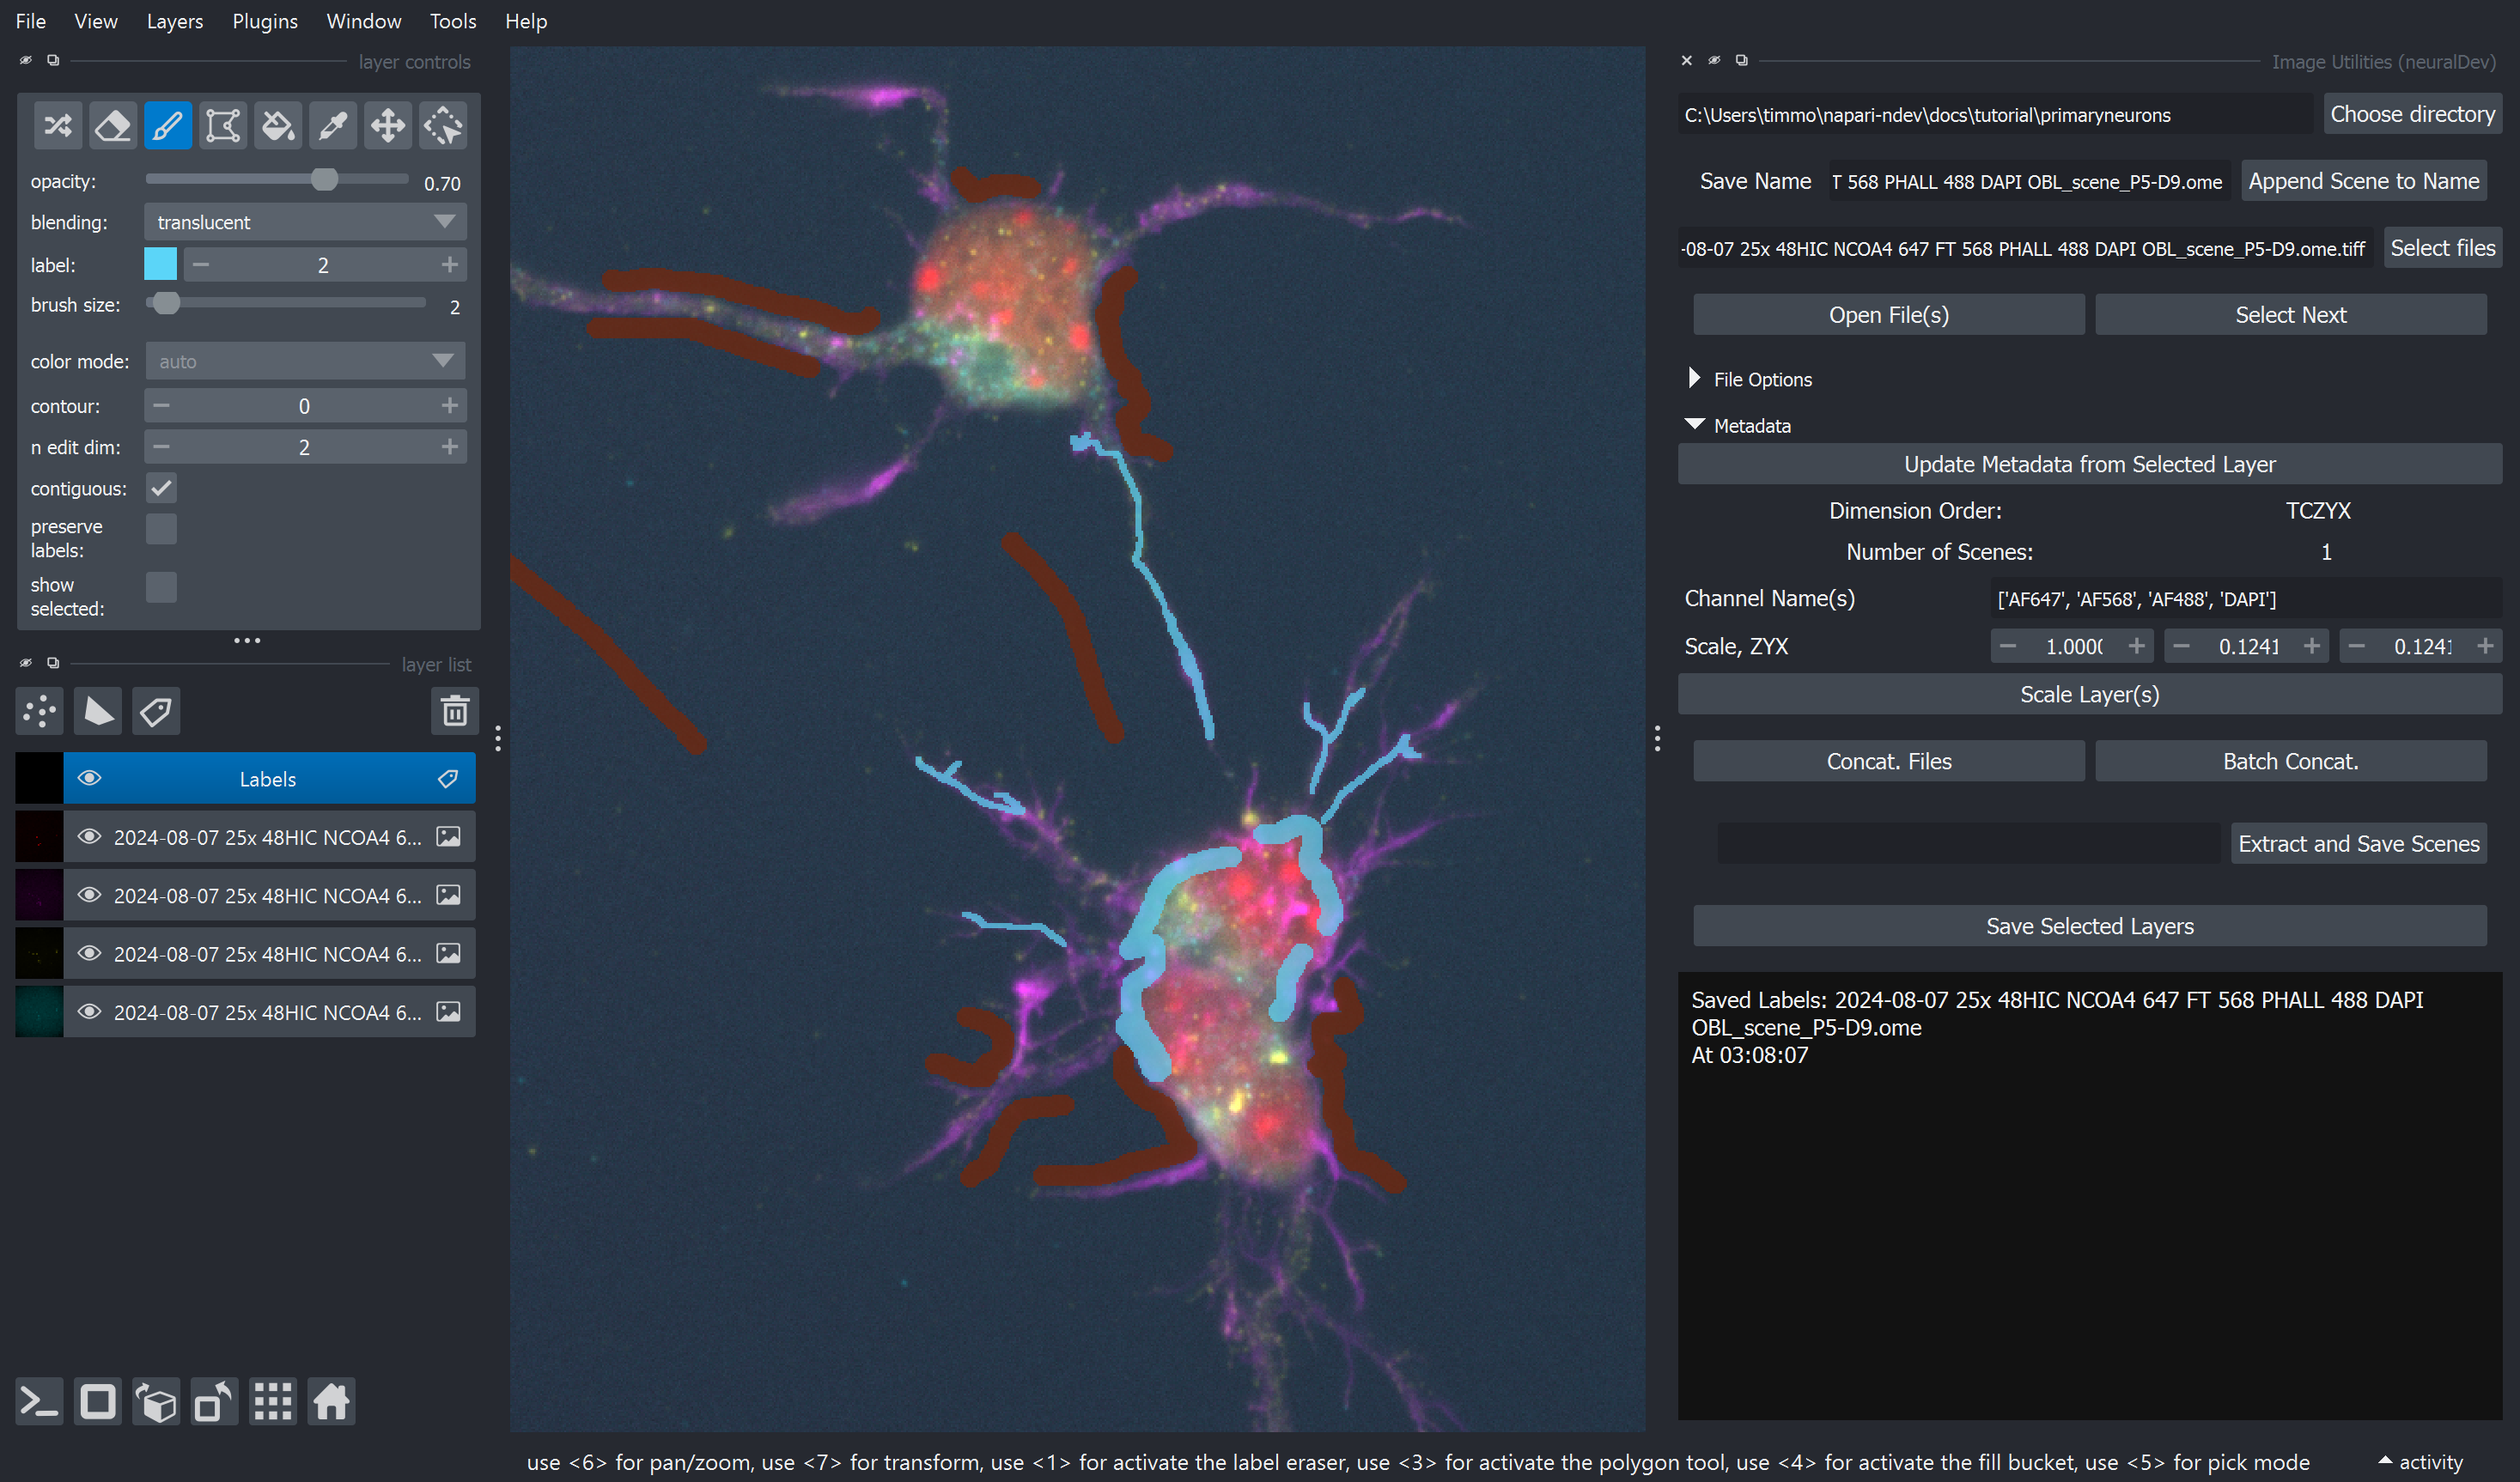Add new points layer
Image resolution: width=2520 pixels, height=1482 pixels.
(x=40, y=711)
